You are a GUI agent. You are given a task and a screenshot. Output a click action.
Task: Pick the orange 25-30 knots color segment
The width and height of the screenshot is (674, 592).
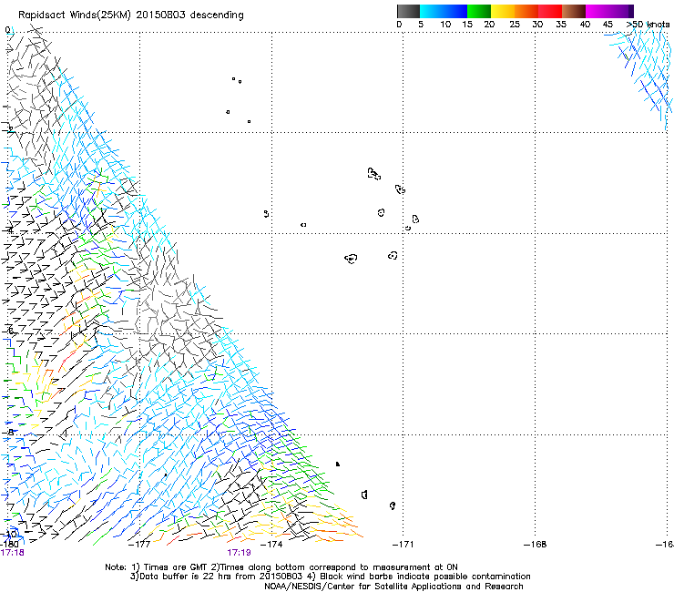pos(526,11)
